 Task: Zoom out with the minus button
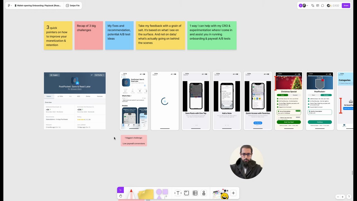(x=338, y=197)
